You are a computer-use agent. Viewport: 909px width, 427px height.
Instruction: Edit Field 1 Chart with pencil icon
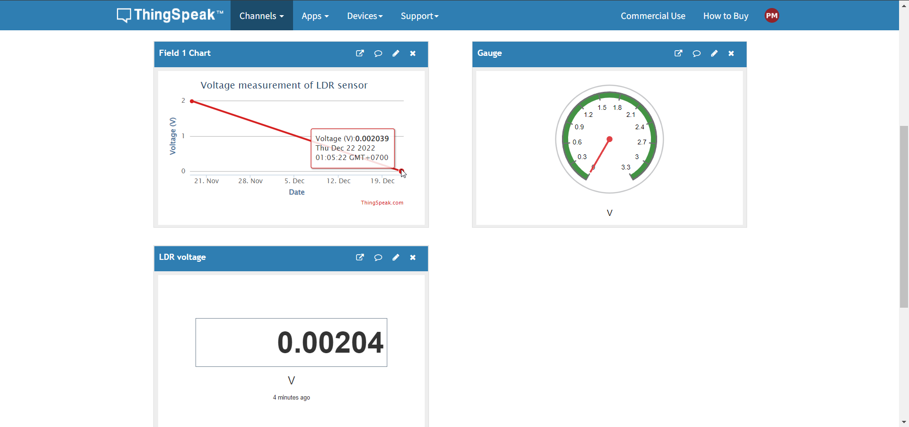pyautogui.click(x=396, y=53)
